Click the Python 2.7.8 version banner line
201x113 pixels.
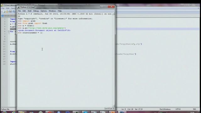[65, 14]
